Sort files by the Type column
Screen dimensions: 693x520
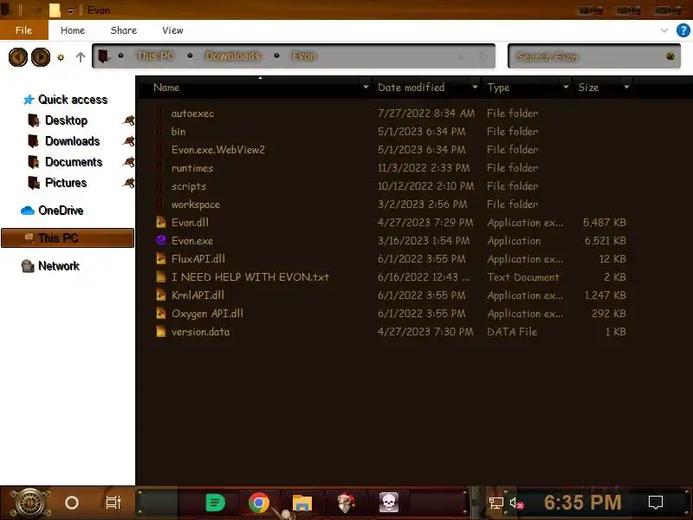[498, 88]
